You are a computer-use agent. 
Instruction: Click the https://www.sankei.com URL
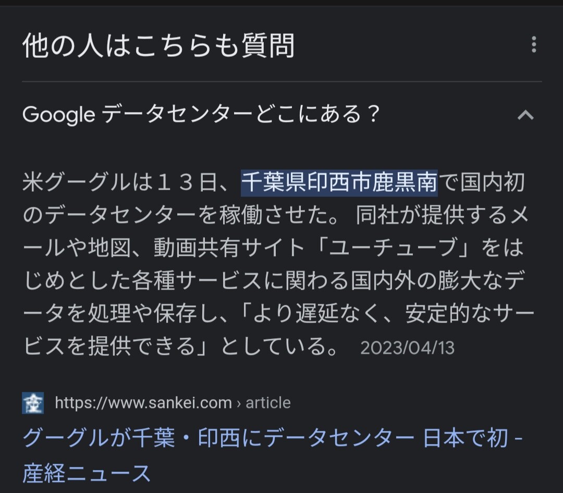(x=143, y=403)
